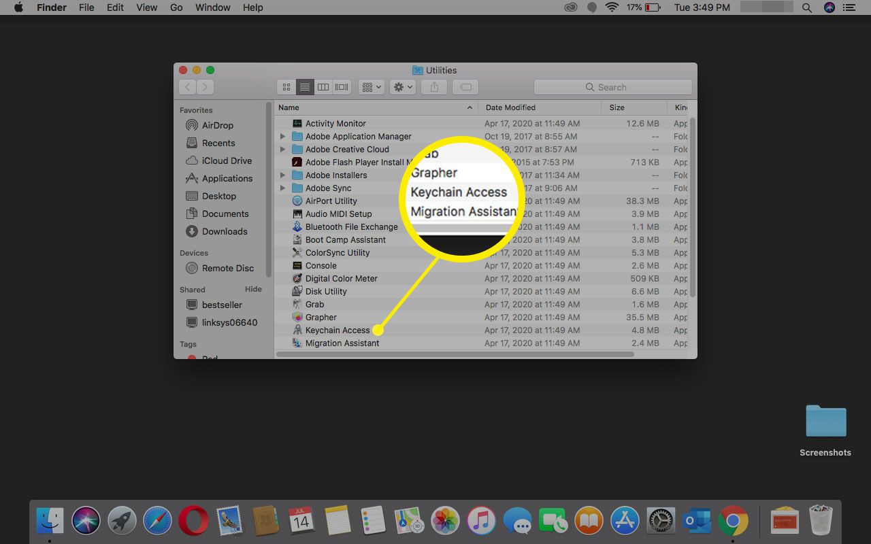The height and width of the screenshot is (544, 871).
Task: Open the File menu
Action: pos(86,7)
